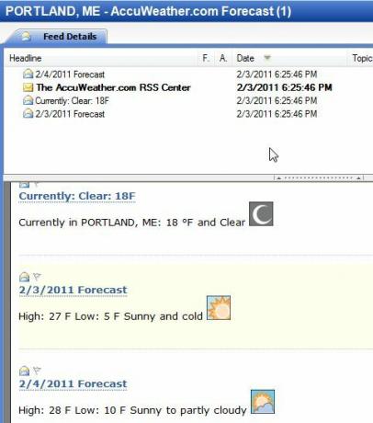Open the 2/4/2011 Forecast article link
373x423 pixels.
pos(73,383)
